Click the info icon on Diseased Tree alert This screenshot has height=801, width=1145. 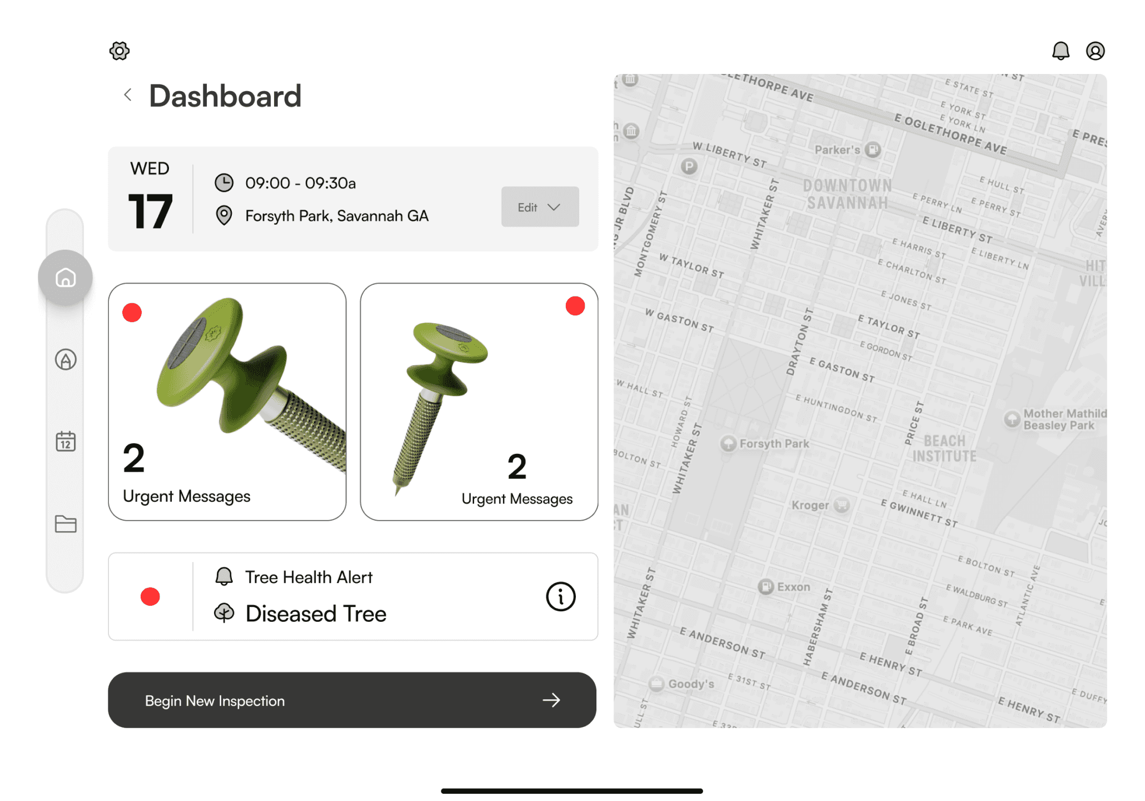560,596
